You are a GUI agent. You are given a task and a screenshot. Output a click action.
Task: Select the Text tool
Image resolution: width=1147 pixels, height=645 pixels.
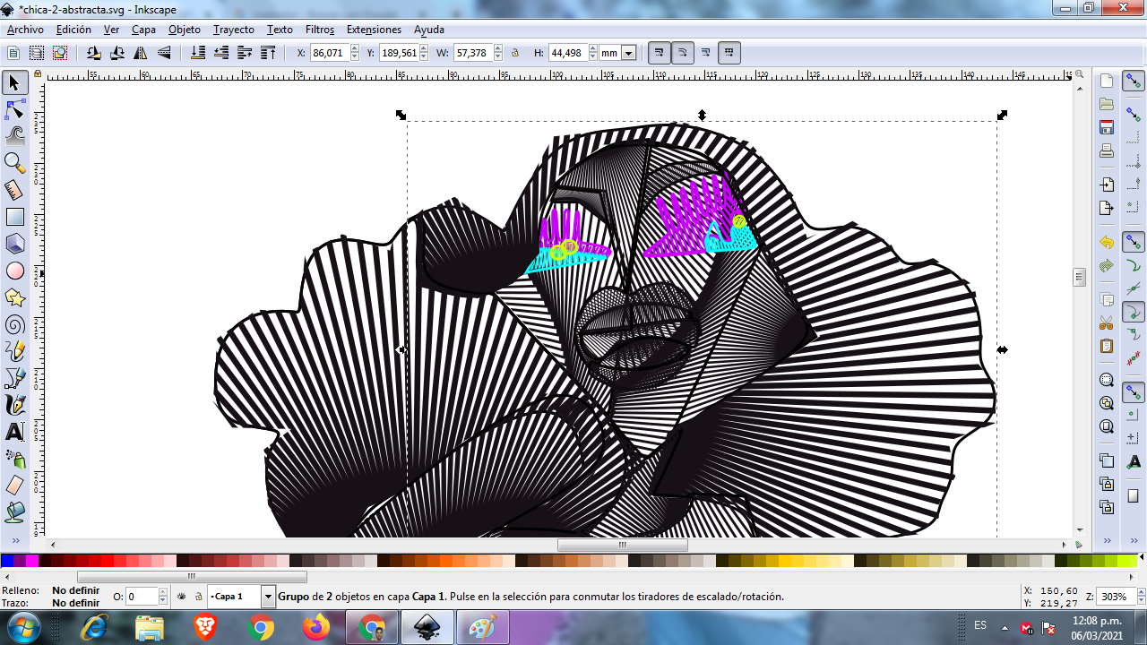pos(14,431)
